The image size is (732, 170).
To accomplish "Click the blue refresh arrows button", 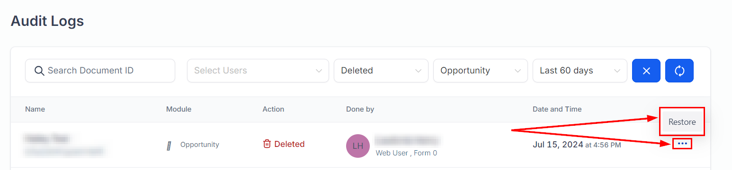I will (679, 71).
